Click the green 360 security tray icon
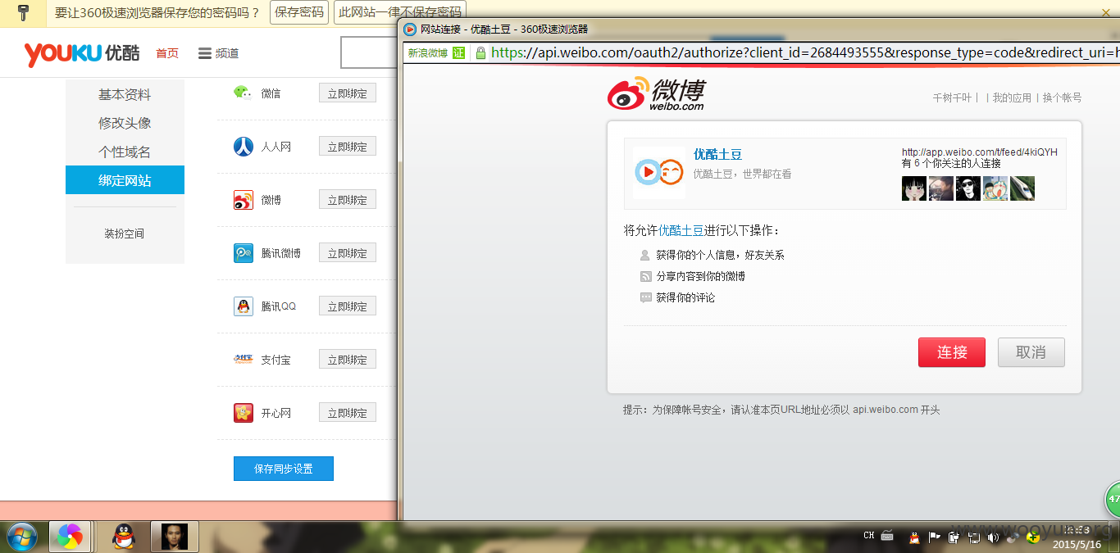The width and height of the screenshot is (1120, 553). 1033,537
